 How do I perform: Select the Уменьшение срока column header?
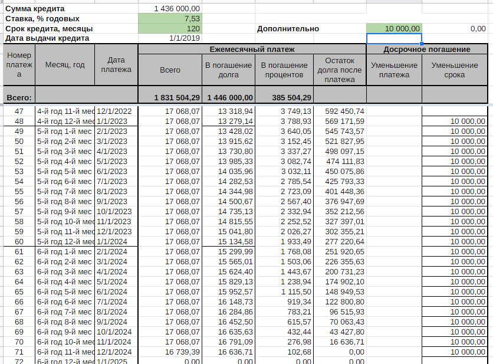[454, 70]
